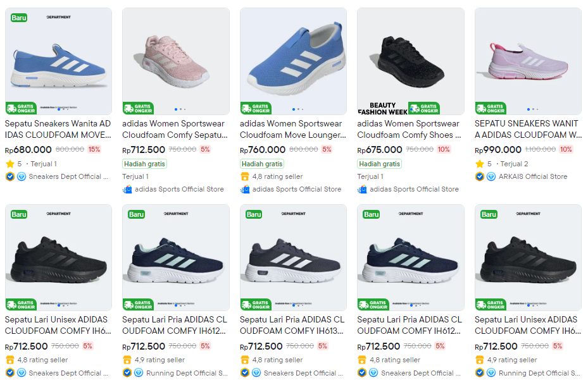This screenshot has height=380, width=588.
Task: Click the star rating icon under Rp680.000
Action: click(9, 164)
